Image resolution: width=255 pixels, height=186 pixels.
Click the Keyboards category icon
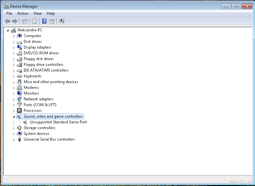[x=20, y=76]
